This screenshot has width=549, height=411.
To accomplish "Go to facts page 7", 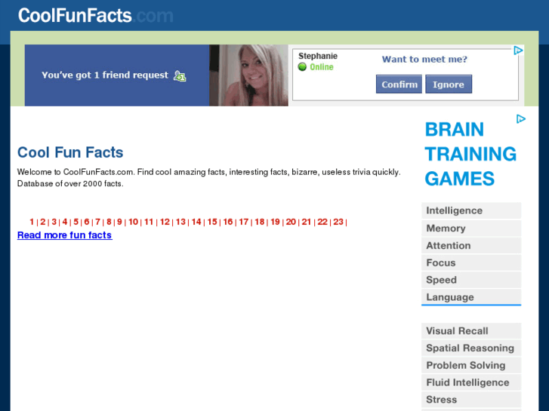I will coord(97,222).
